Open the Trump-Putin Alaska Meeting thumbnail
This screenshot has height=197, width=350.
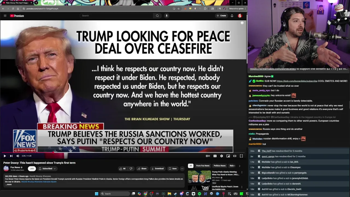point(199,177)
